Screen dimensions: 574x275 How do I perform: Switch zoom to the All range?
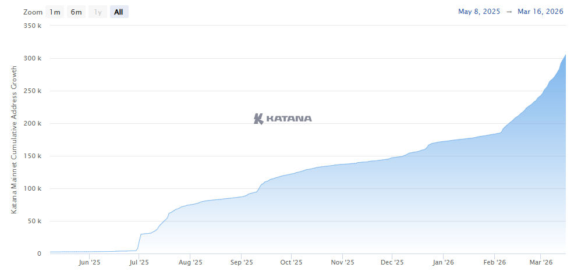pyautogui.click(x=119, y=12)
